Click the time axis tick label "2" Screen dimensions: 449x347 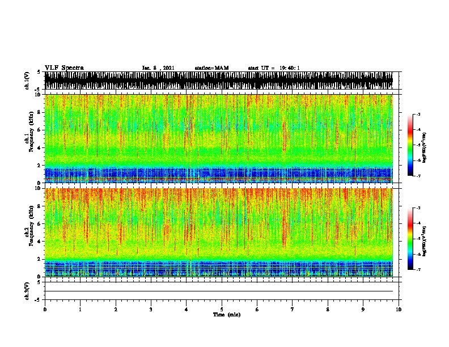click(x=116, y=310)
